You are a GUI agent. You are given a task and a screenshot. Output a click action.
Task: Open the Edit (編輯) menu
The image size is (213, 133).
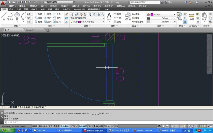click(x=23, y=6)
